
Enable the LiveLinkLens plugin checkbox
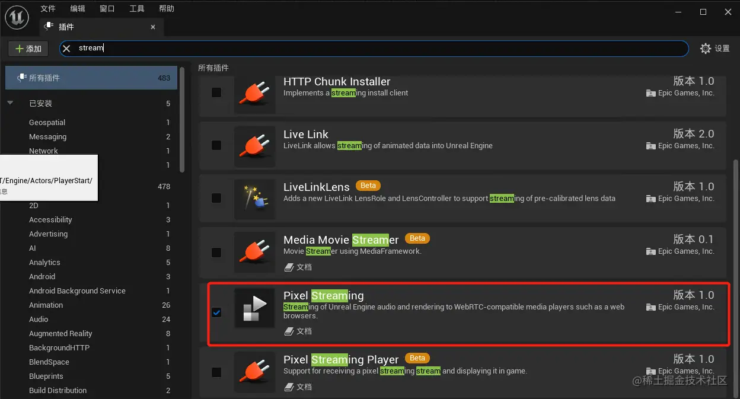216,198
